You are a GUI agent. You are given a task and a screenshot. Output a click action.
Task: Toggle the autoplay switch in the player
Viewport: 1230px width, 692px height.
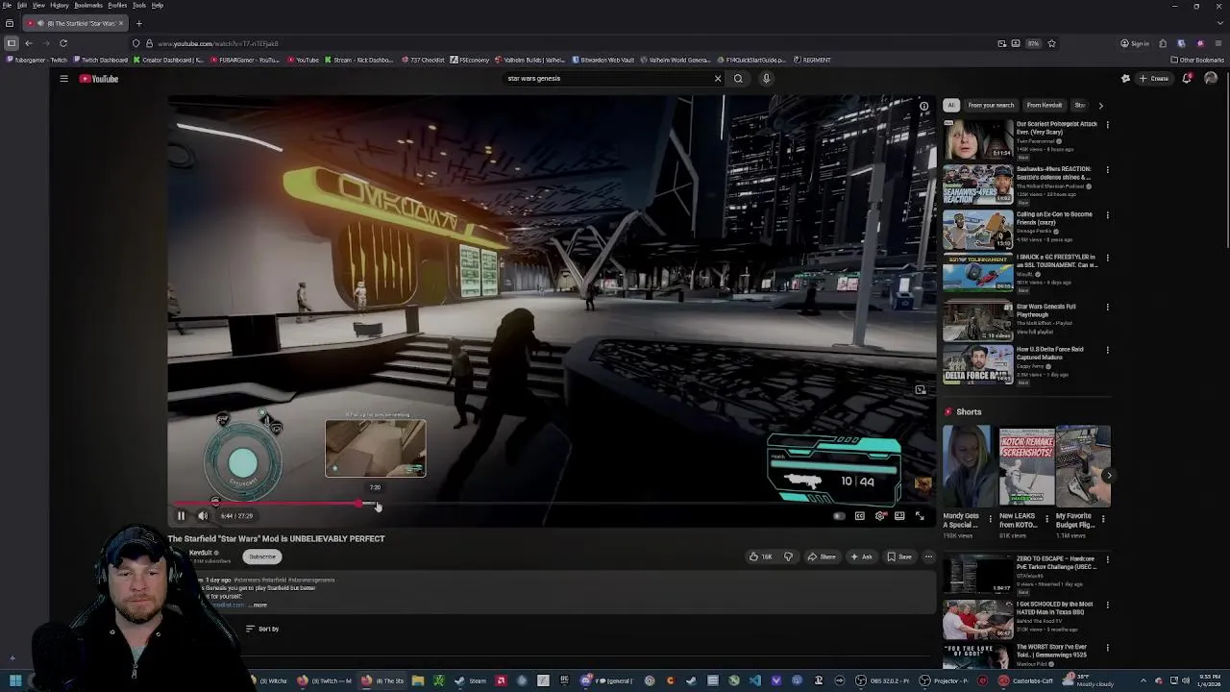839,516
